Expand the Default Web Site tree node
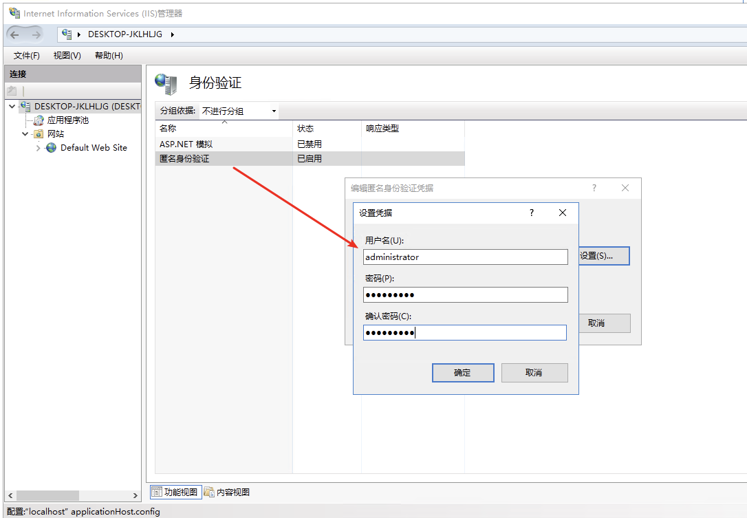The image size is (747, 518). (x=38, y=148)
